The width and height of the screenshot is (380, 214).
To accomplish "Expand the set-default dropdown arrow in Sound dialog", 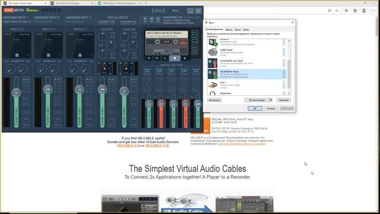I will coord(271,100).
